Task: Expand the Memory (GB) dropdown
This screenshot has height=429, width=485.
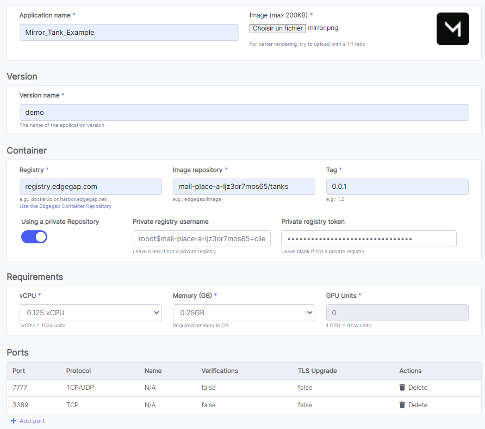Action: tap(244, 312)
